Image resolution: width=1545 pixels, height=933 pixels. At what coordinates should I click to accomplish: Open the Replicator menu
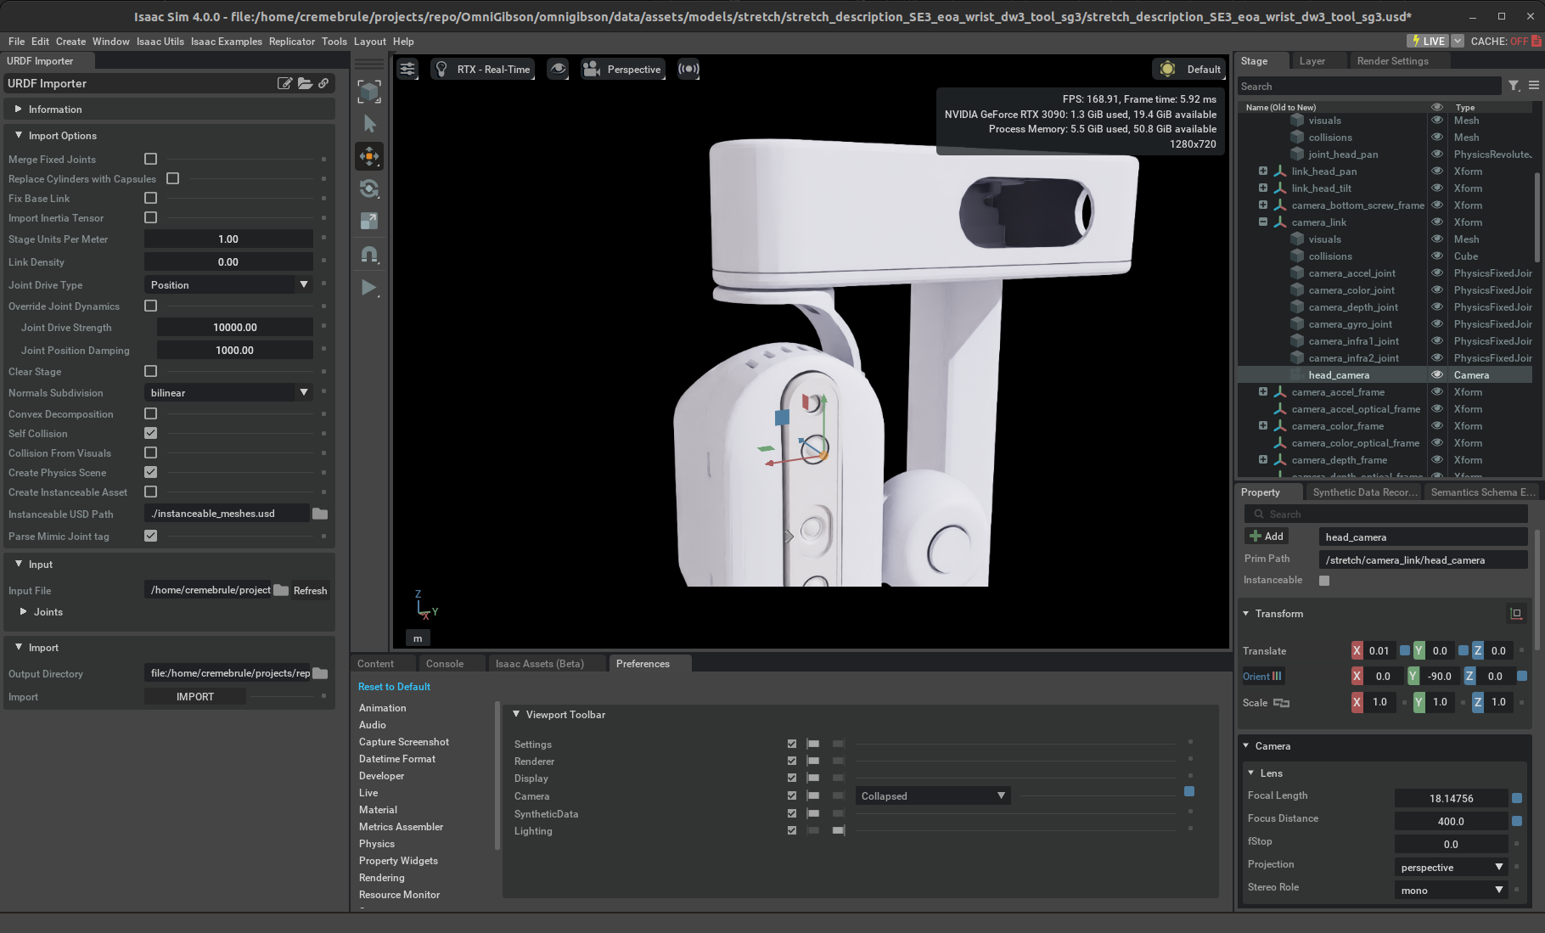pyautogui.click(x=291, y=41)
